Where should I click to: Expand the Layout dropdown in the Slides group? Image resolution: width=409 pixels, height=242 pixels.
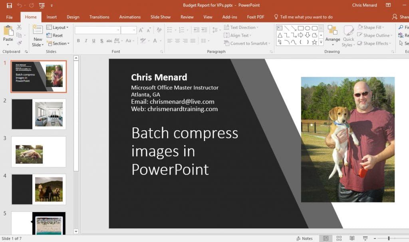[59, 28]
